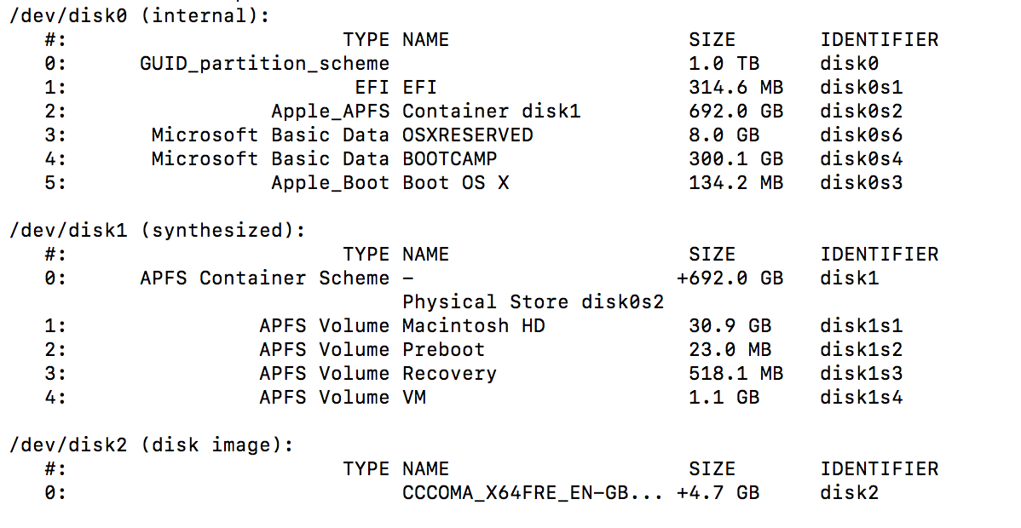Click the Boot OS X name
This screenshot has width=1021, height=528.
pos(455,182)
